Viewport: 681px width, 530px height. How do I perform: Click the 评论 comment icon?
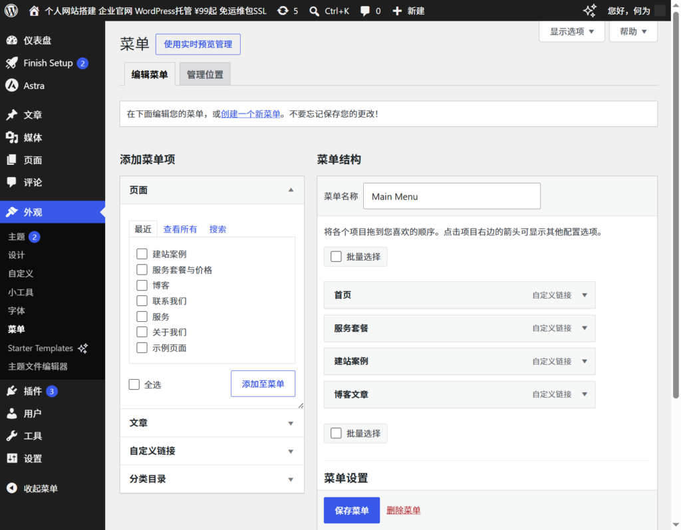12,182
